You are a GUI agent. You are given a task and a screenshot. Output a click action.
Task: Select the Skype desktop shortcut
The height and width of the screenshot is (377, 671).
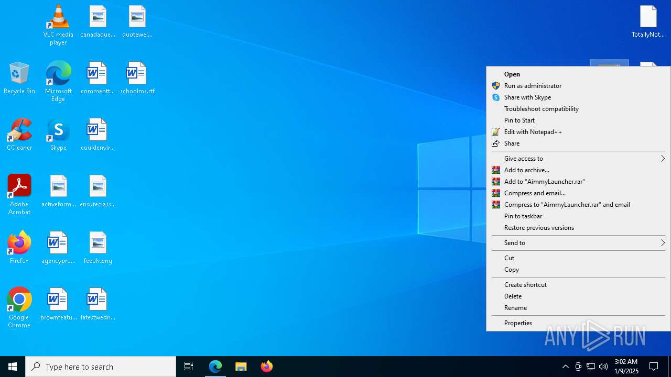pyautogui.click(x=58, y=135)
